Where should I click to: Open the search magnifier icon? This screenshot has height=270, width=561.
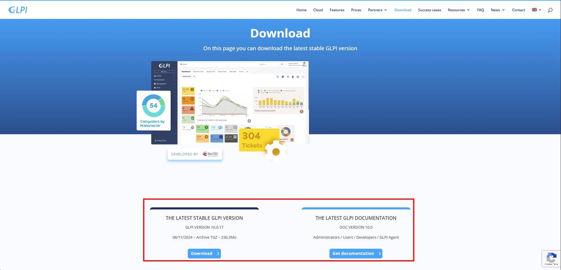550,10
